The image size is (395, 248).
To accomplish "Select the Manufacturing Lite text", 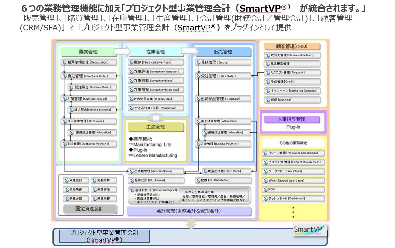I will click(x=152, y=145).
